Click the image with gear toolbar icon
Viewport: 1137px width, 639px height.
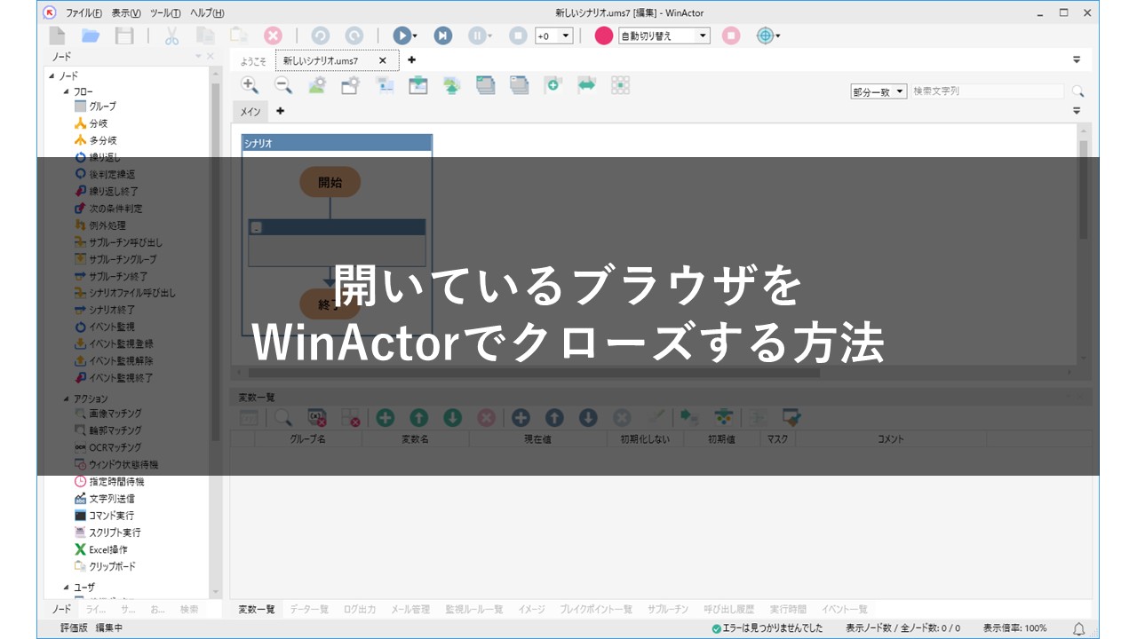click(x=317, y=85)
